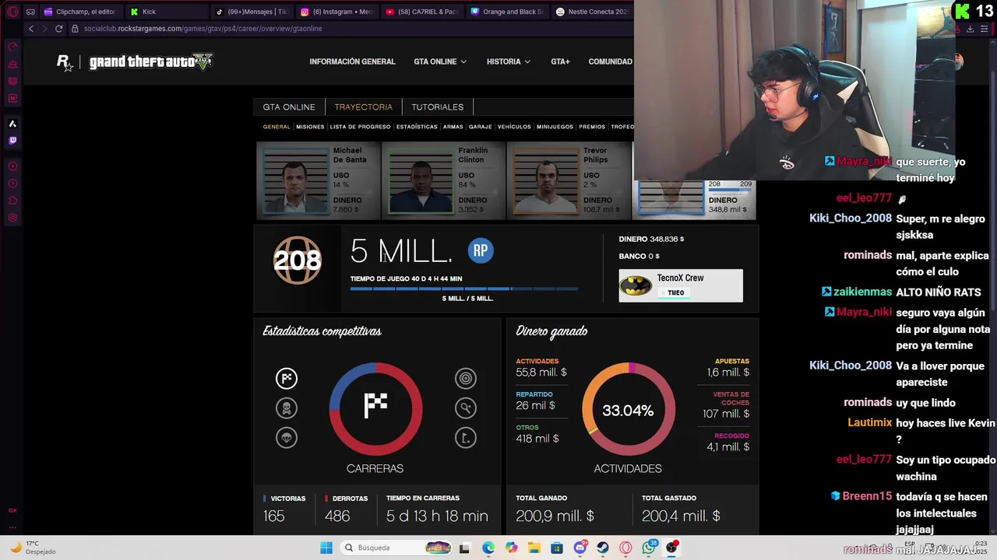Open the Misiones sub-tab

pos(310,127)
